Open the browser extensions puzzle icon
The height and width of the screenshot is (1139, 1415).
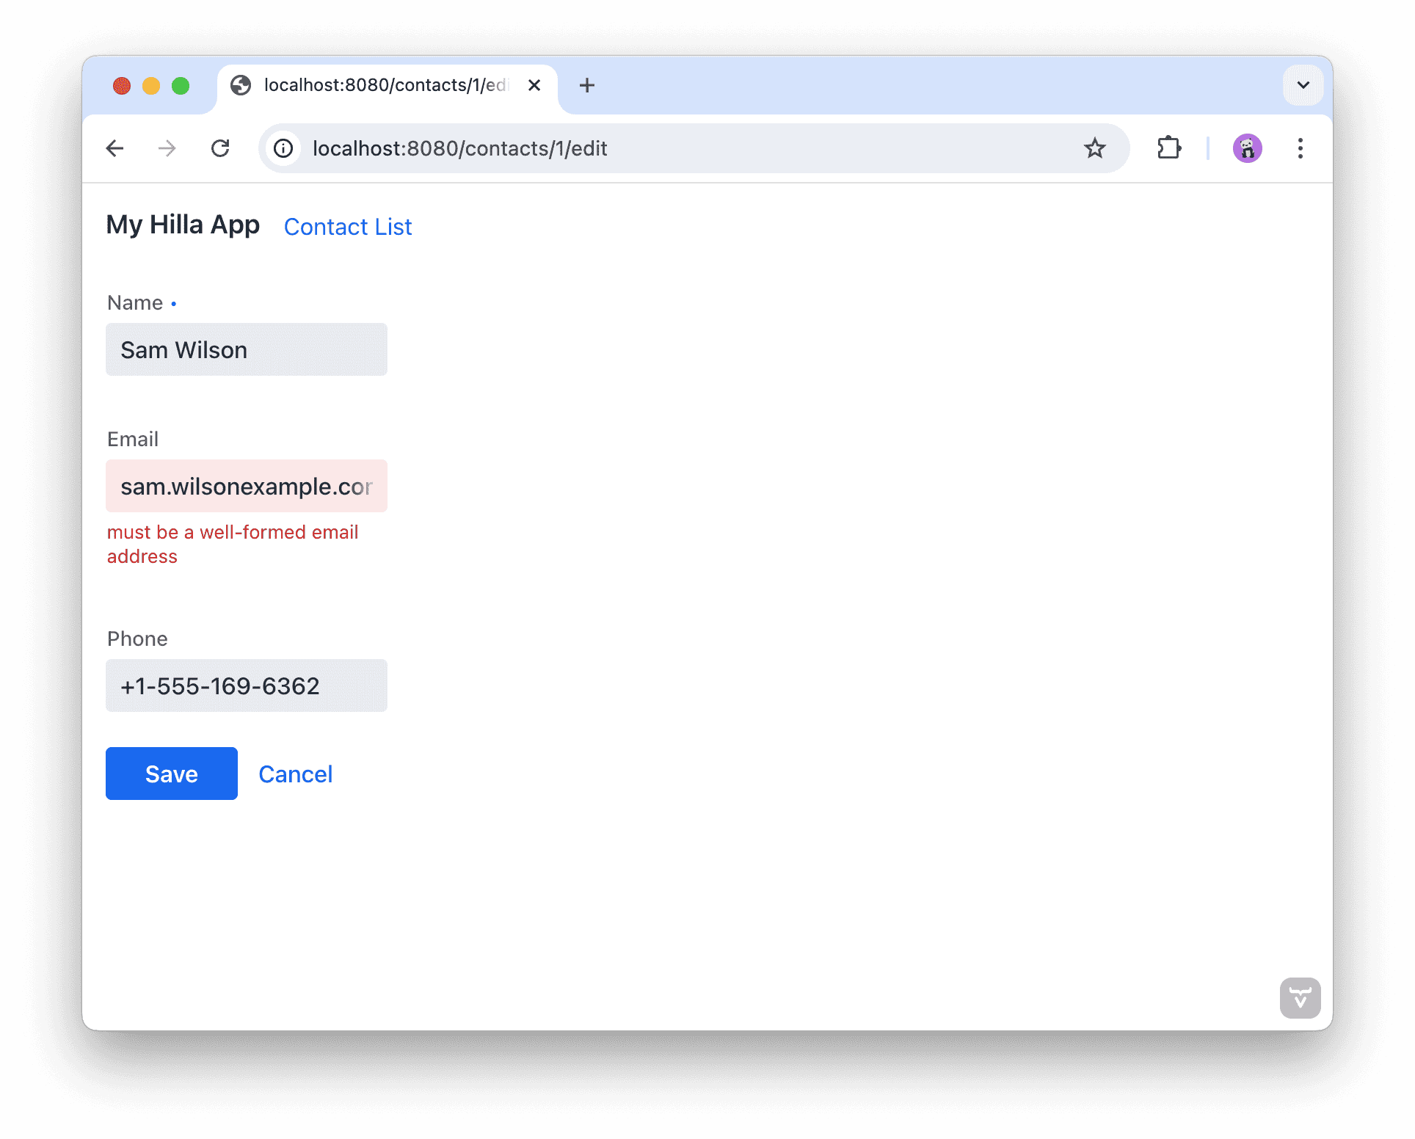tap(1168, 148)
